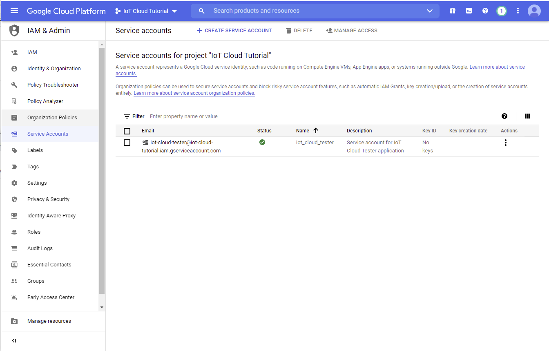549x351 pixels.
Task: Select the iot-cloud-tester service account checkbox
Action: point(127,143)
